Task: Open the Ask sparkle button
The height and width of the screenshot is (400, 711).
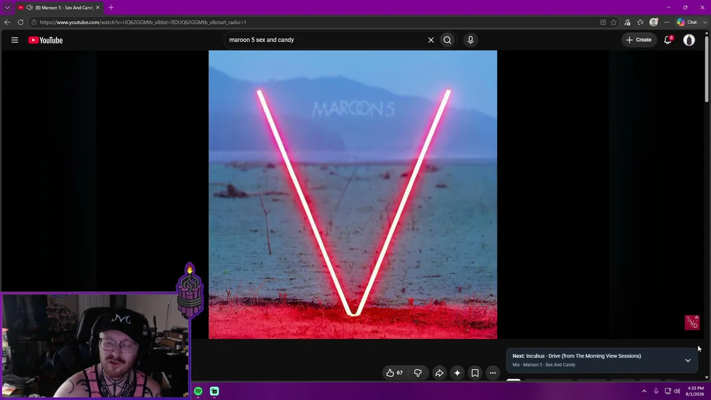Action: click(x=457, y=373)
